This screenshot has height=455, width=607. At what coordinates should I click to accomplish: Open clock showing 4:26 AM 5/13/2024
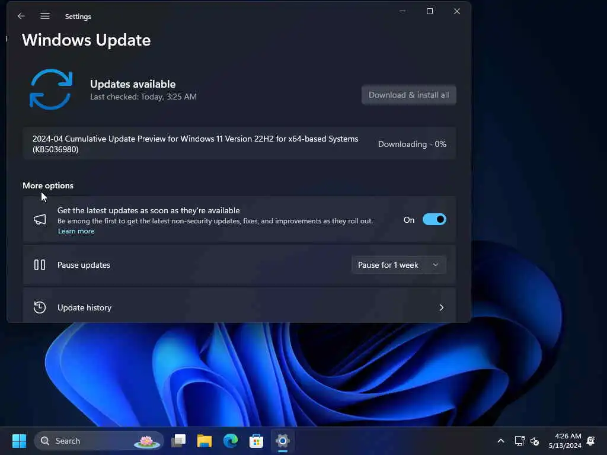point(565,441)
